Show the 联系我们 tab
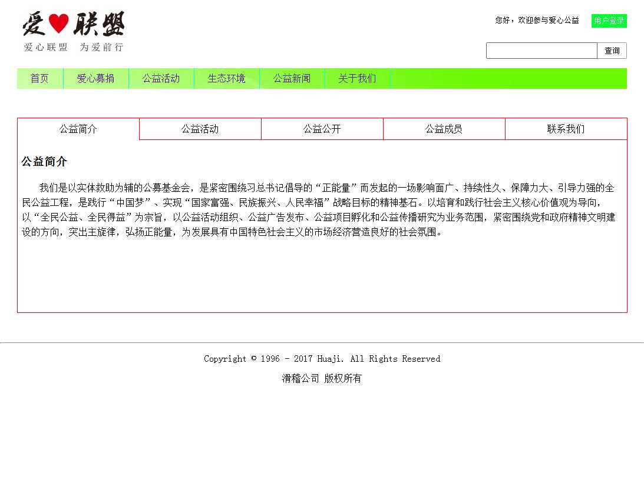Screen dimensions: 644x500 point(566,129)
